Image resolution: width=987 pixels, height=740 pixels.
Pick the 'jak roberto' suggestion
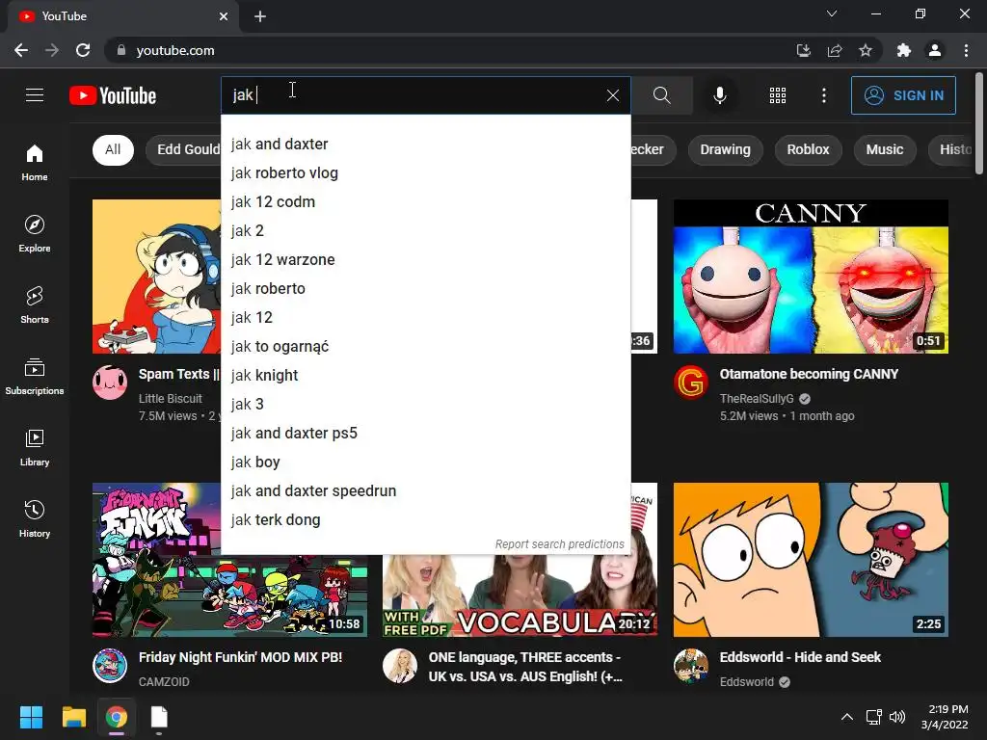point(425,289)
